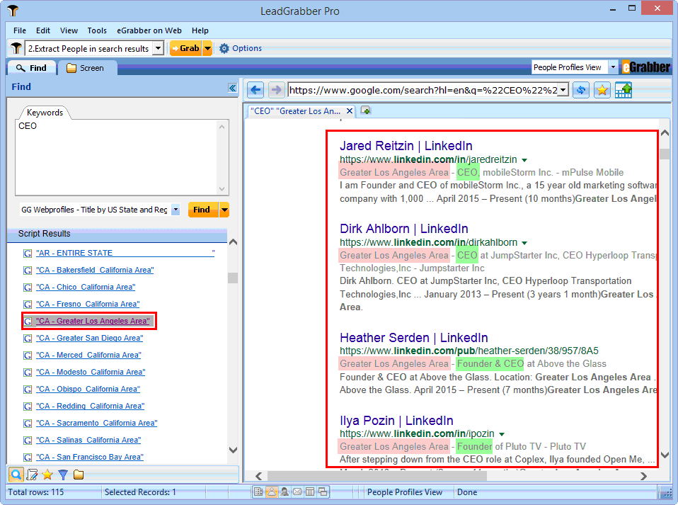The image size is (678, 505).
Task: Select the people profiles icon in status bar
Action: pos(272,492)
